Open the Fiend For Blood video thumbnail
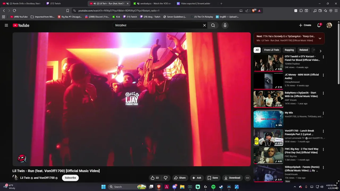Viewport: 340px width, 191px height. [268, 63]
